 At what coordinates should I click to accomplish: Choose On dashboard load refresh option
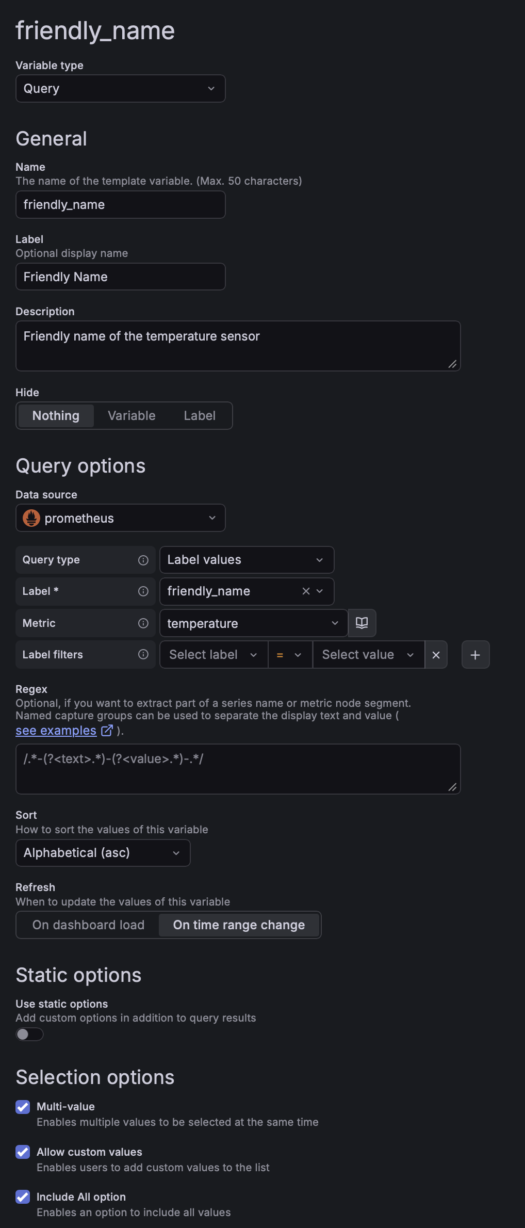[88, 925]
